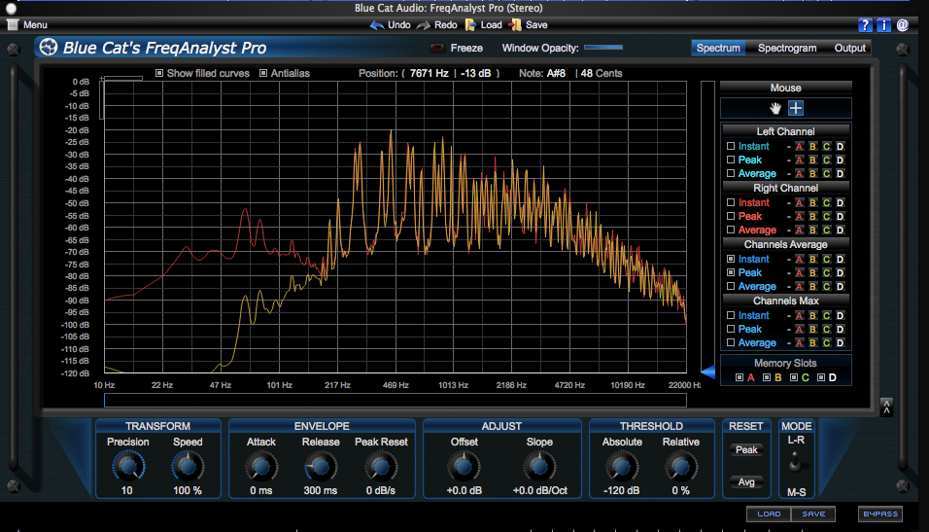Click the Redo arrow icon
Viewport: 929px width, 532px height.
(x=424, y=25)
